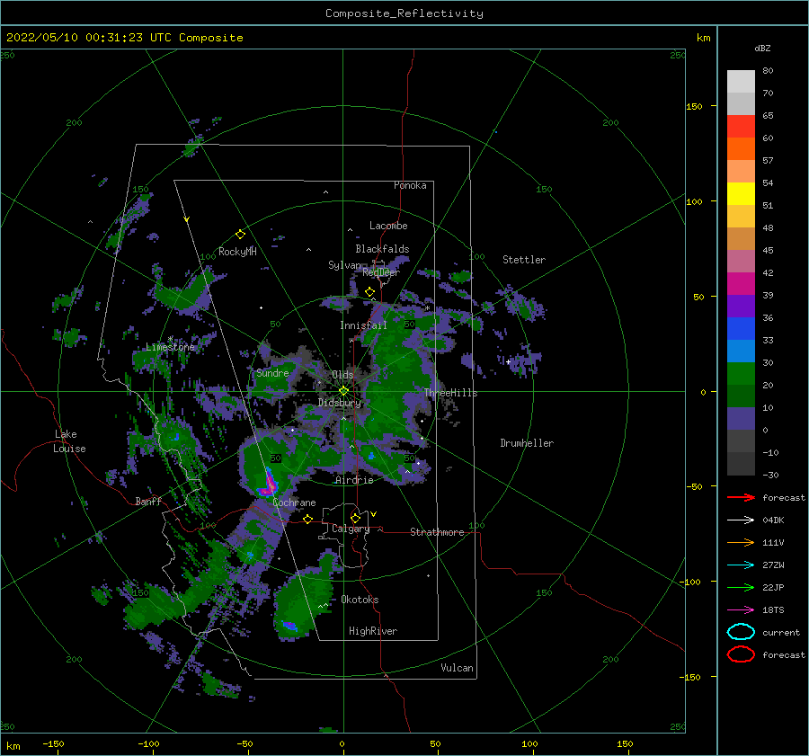Click the Ponoka city label
The width and height of the screenshot is (809, 756).
(410, 185)
